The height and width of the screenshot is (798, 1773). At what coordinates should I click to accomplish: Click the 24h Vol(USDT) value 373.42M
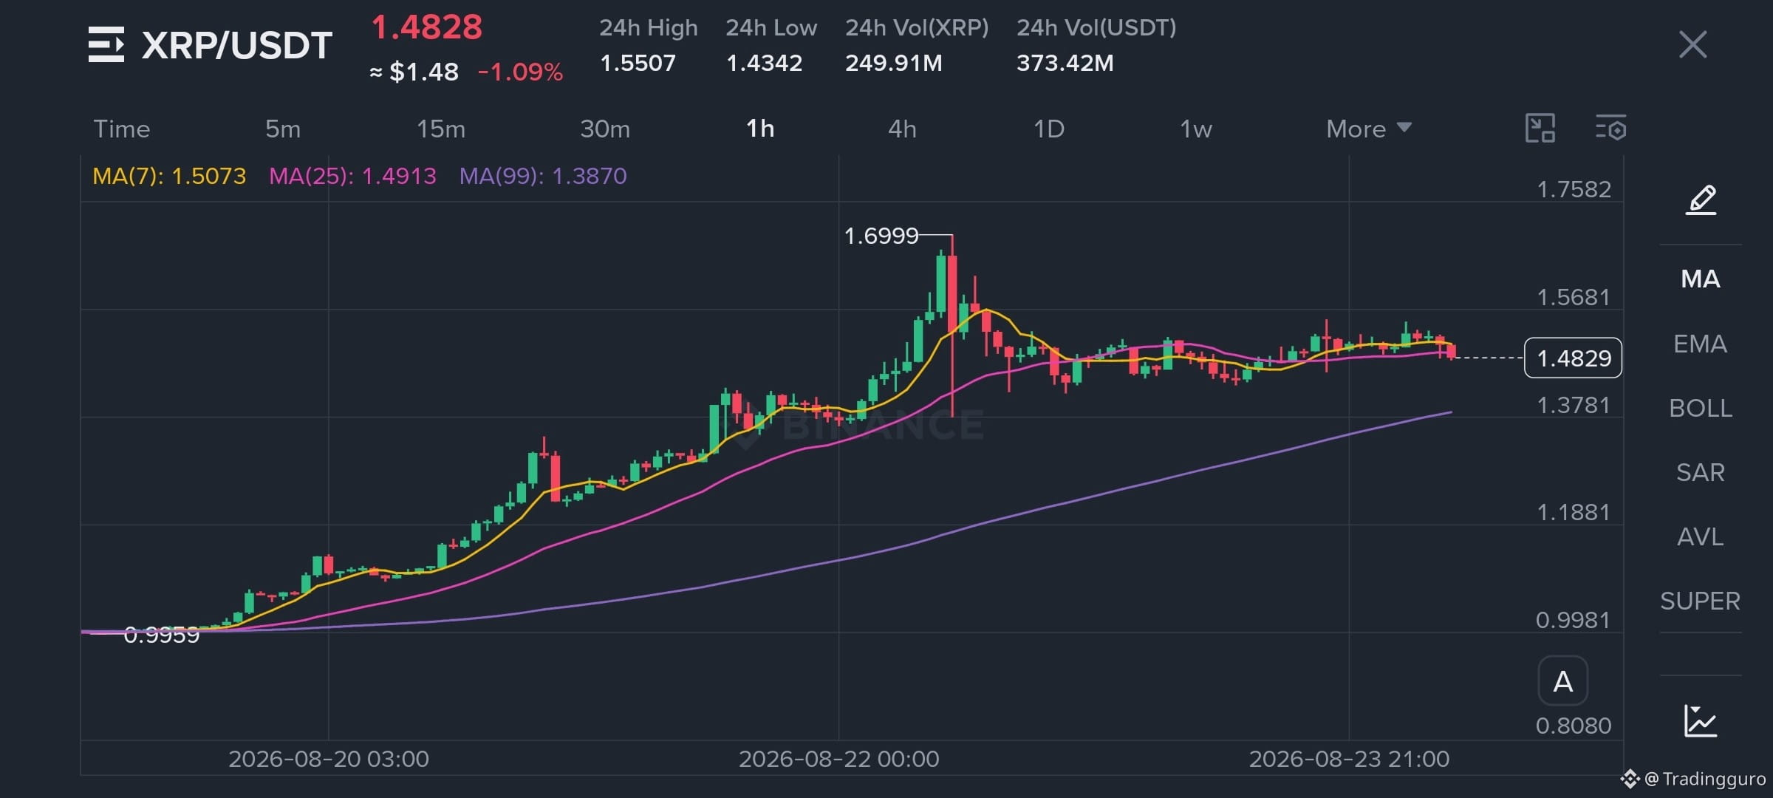[1065, 63]
